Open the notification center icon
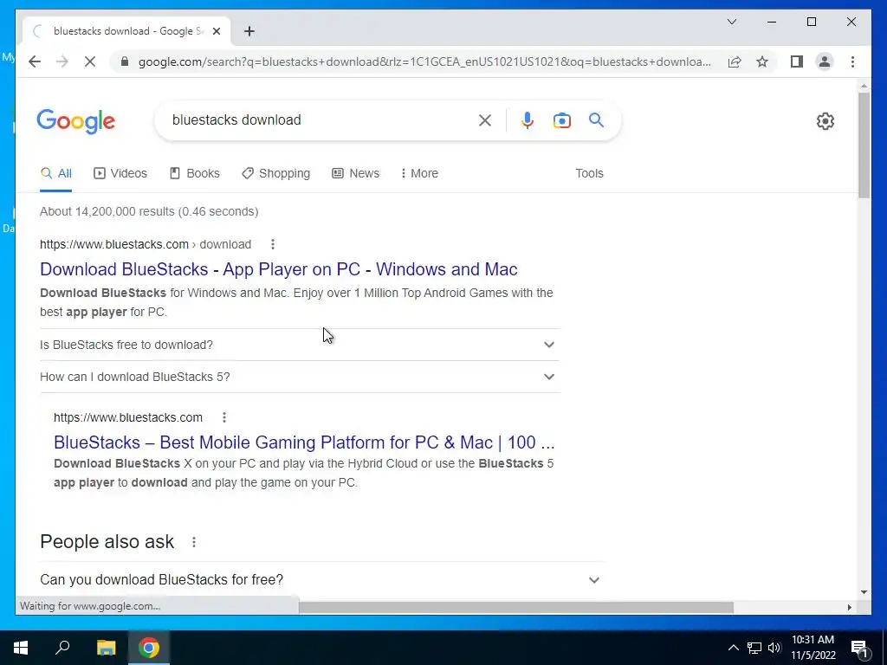887x665 pixels. (x=859, y=649)
